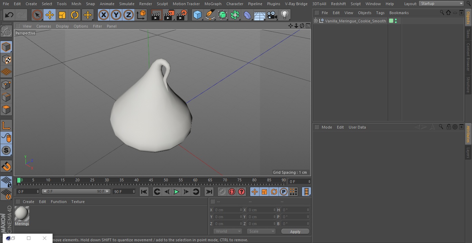Toggle the Tweak mouse mode
Image resolution: width=472 pixels, height=243 pixels.
[x=6, y=138]
